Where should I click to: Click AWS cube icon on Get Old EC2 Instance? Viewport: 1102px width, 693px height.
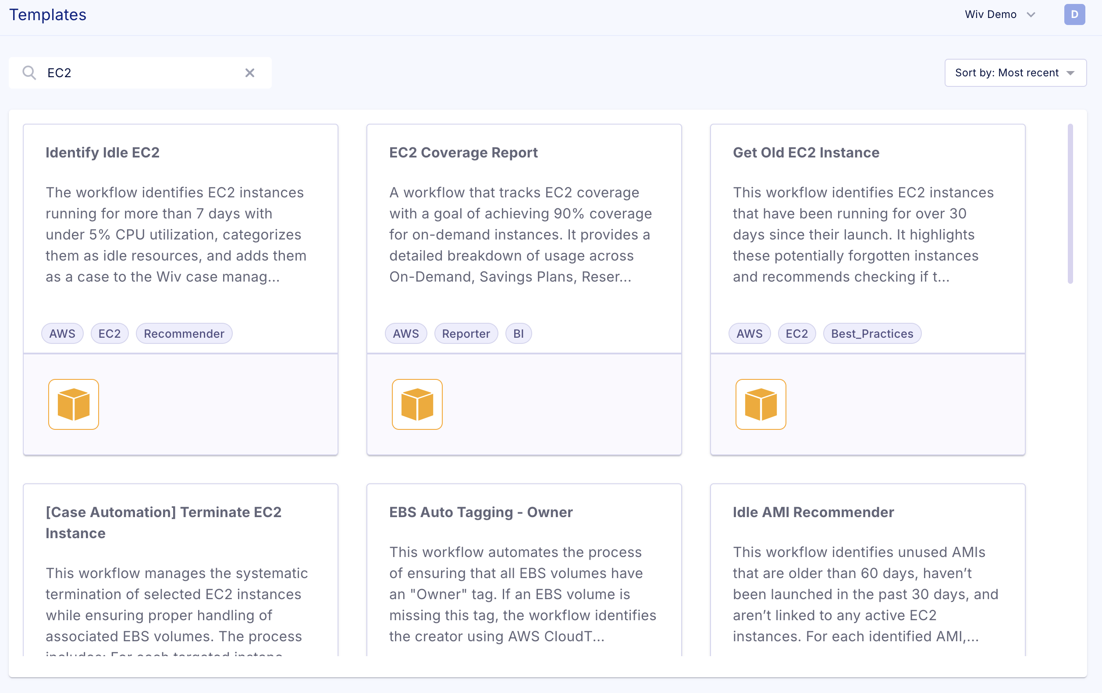pyautogui.click(x=760, y=404)
